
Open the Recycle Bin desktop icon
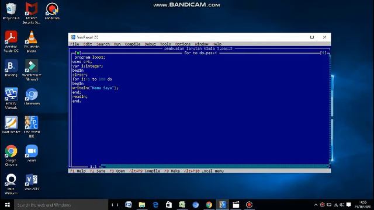tap(11, 11)
